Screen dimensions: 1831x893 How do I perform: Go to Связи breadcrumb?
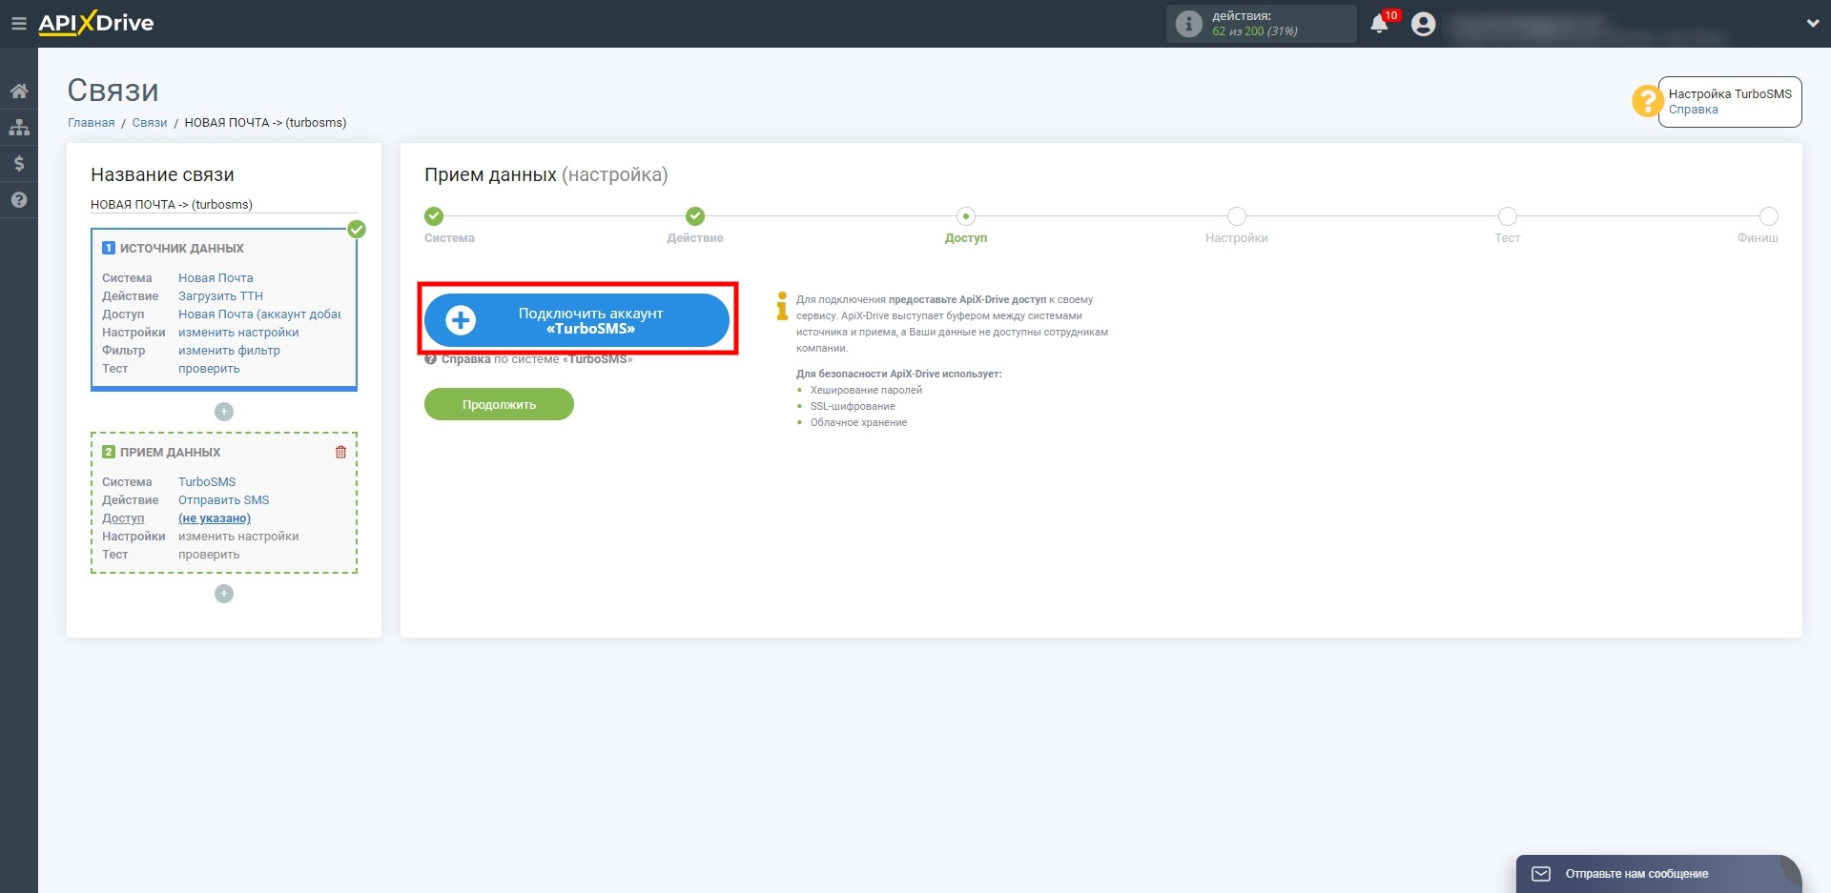150,123
